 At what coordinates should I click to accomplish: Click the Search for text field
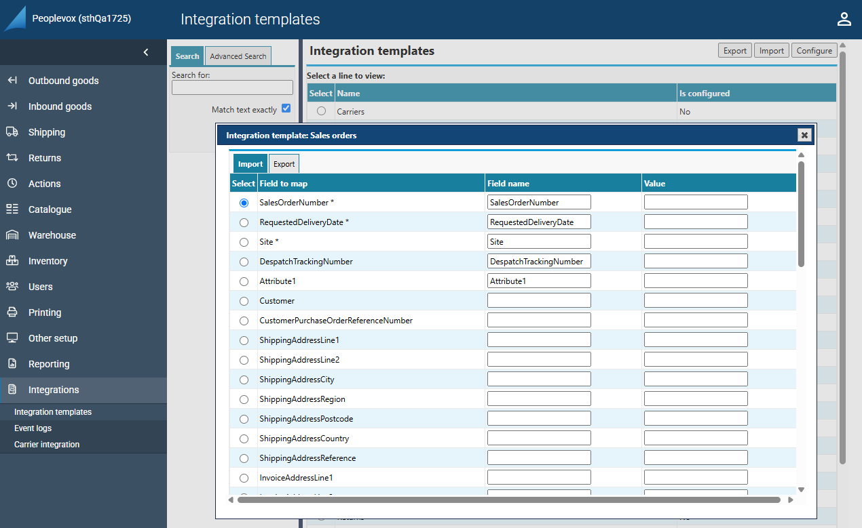point(232,87)
